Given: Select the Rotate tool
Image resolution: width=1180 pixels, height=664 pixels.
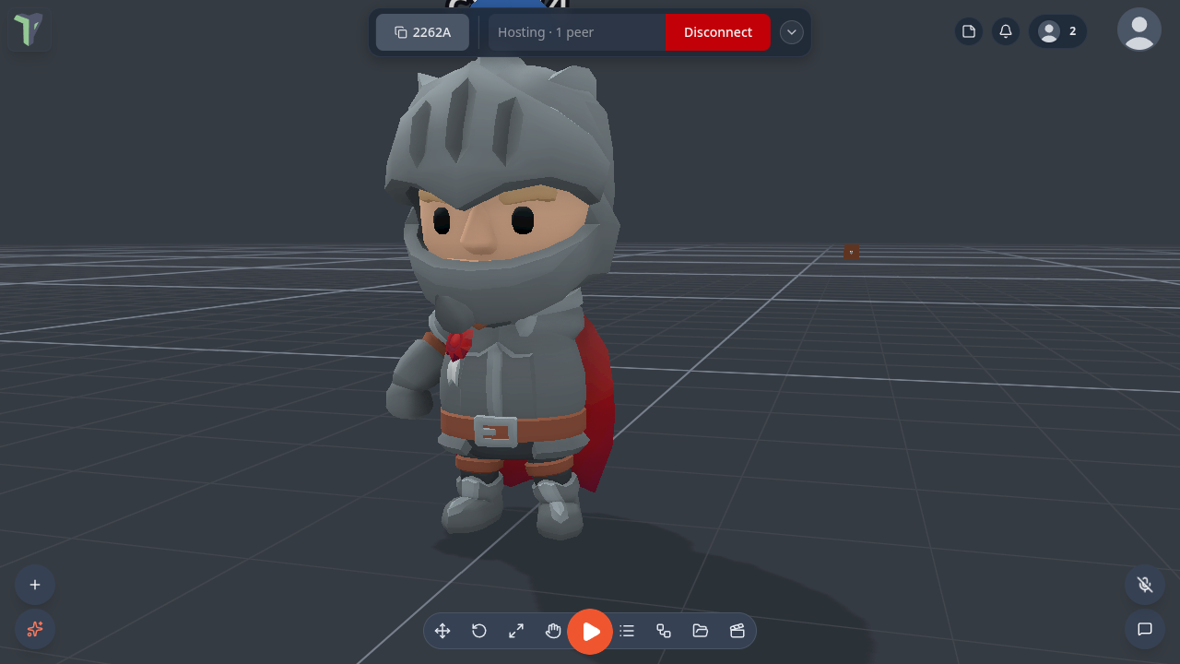Looking at the screenshot, I should 479,631.
